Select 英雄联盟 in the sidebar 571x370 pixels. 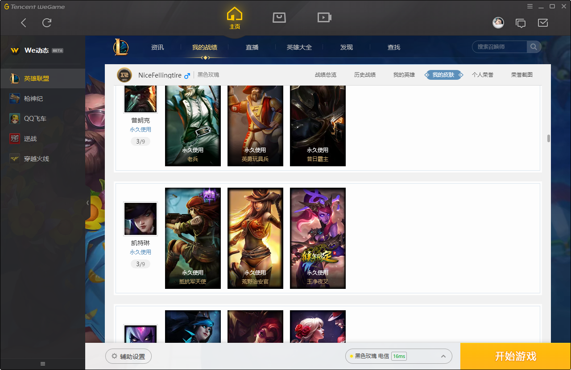42,78
